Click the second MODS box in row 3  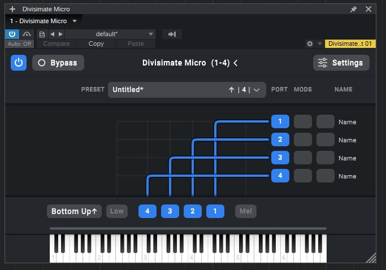tap(326, 158)
